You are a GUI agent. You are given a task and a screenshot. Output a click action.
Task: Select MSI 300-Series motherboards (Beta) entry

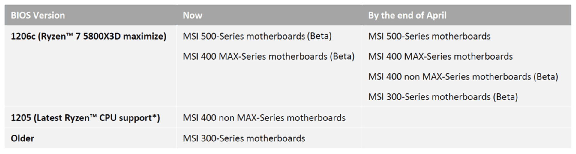443,97
